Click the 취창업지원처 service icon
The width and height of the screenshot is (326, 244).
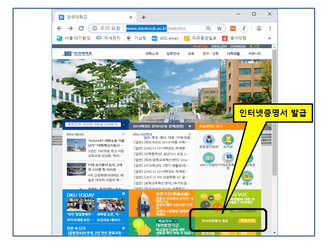pos(209,140)
